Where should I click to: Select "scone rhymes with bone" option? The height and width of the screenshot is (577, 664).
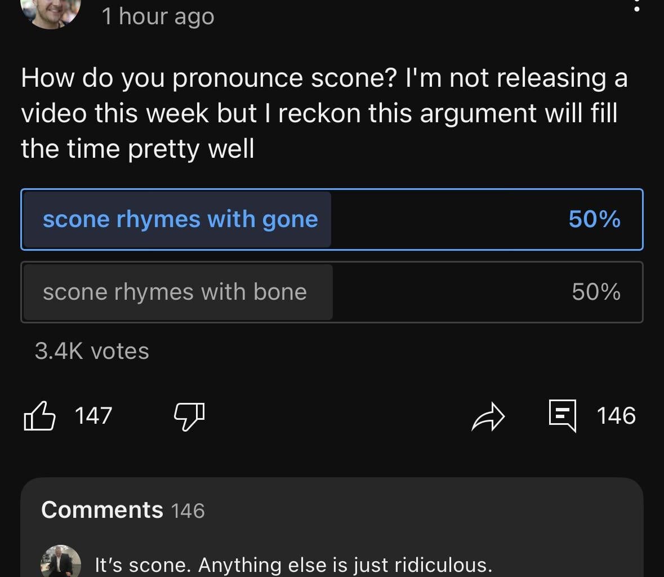coord(175,292)
